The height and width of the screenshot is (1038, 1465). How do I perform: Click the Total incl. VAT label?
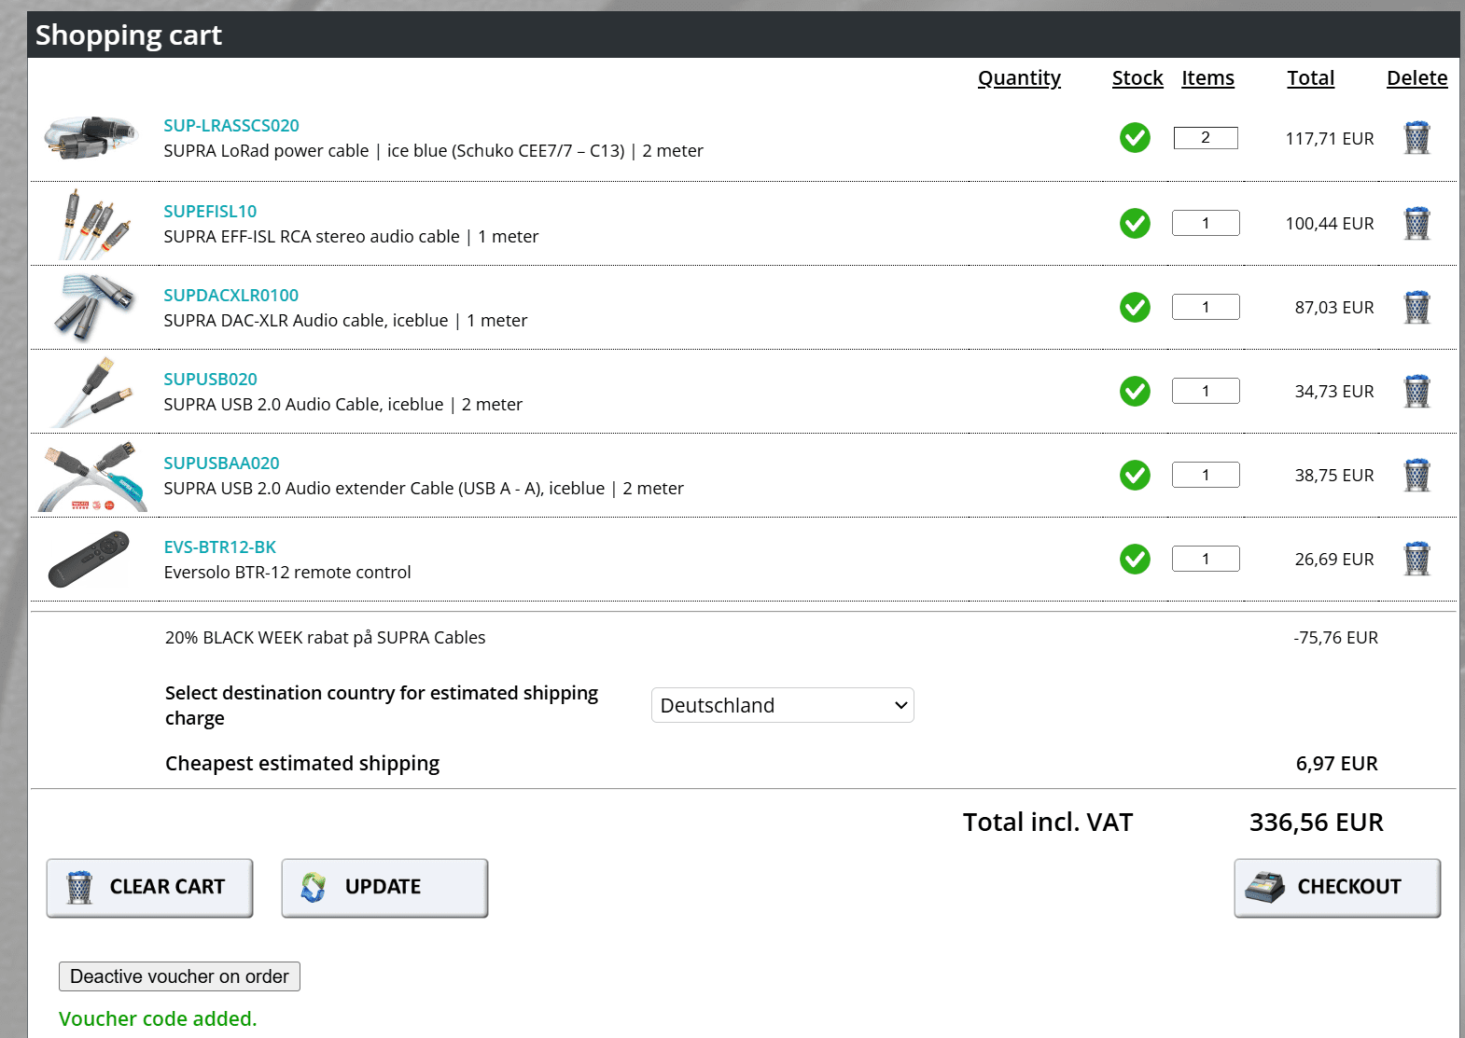pos(1048,823)
